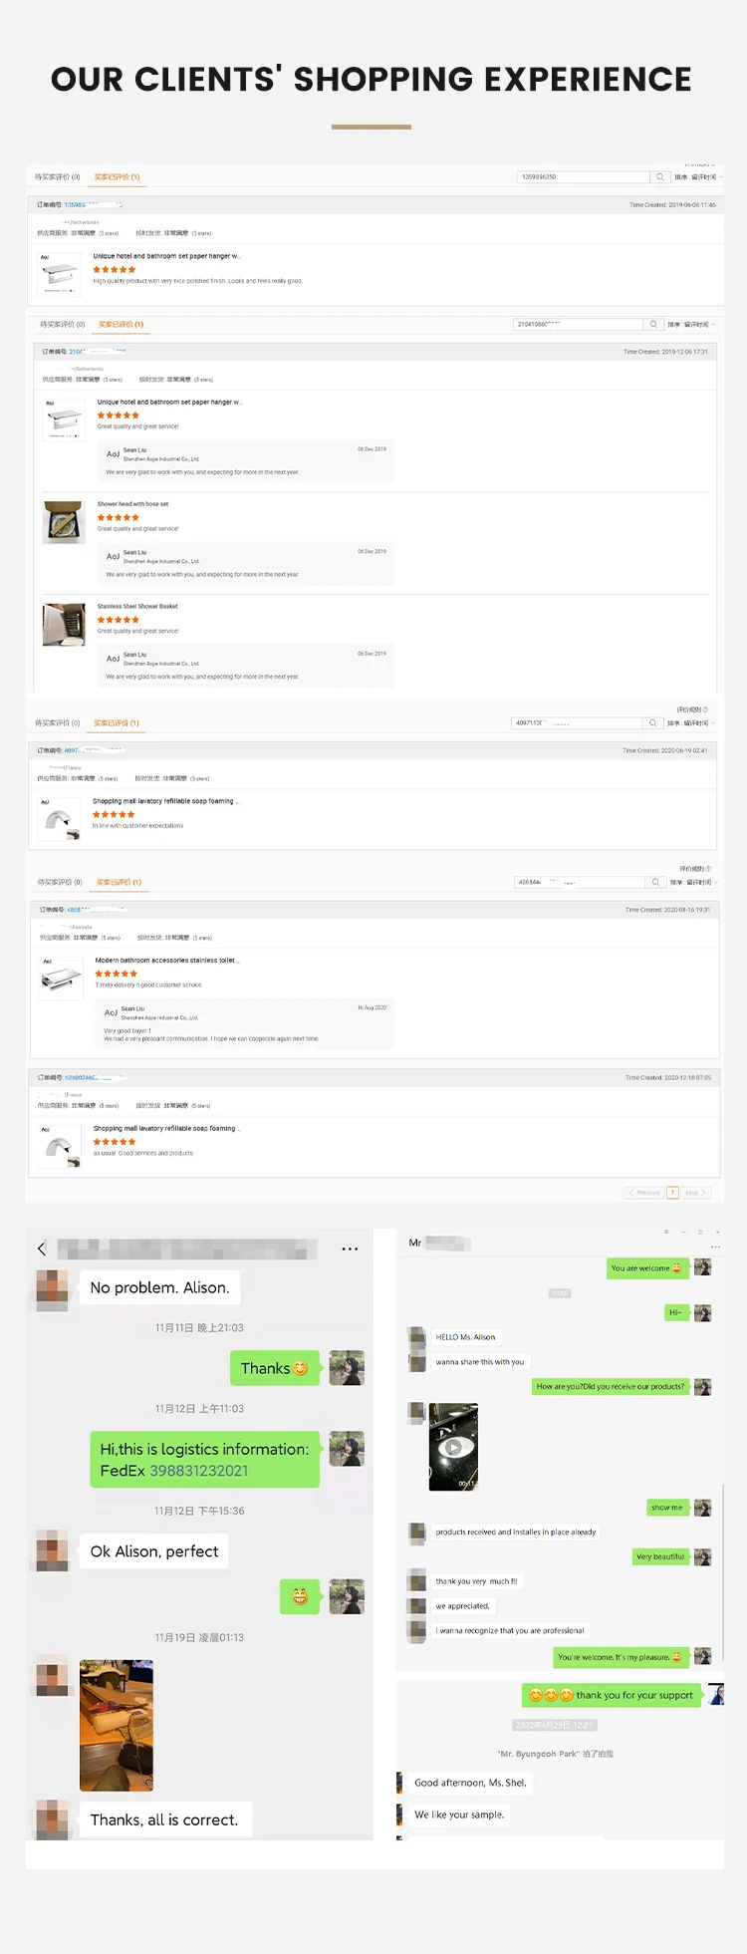This screenshot has width=747, height=1954.
Task: Expand sort dropdown beside the 210410860 search
Action: [691, 325]
